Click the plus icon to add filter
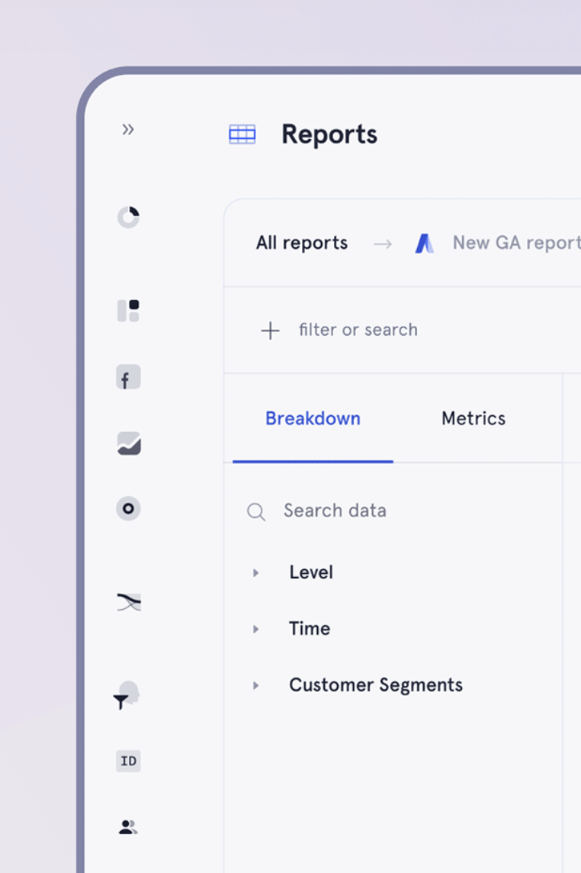Screen dimensions: 581x873 point(270,330)
